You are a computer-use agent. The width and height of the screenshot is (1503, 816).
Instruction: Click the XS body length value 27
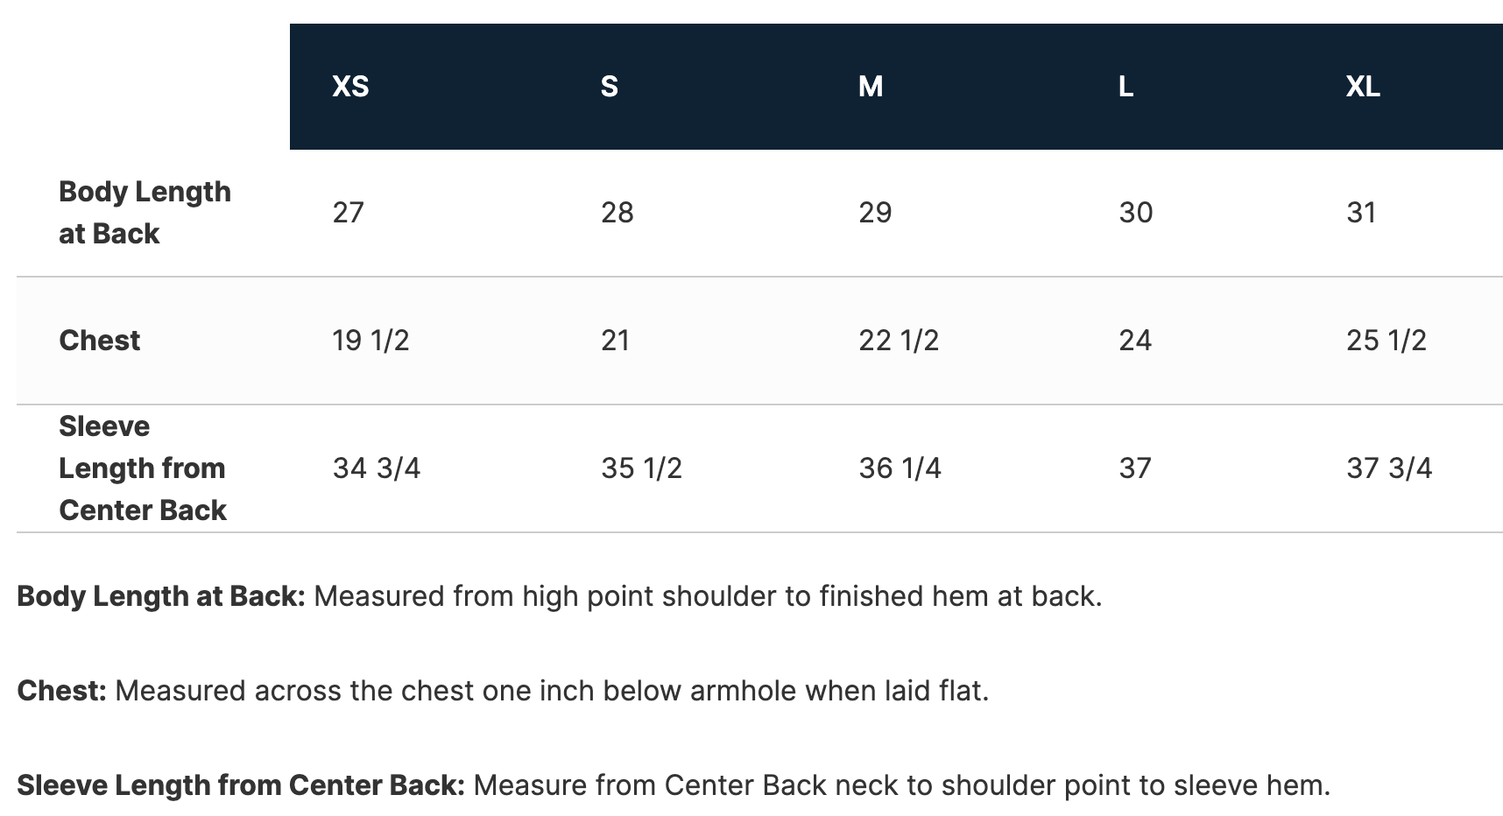pyautogui.click(x=348, y=212)
